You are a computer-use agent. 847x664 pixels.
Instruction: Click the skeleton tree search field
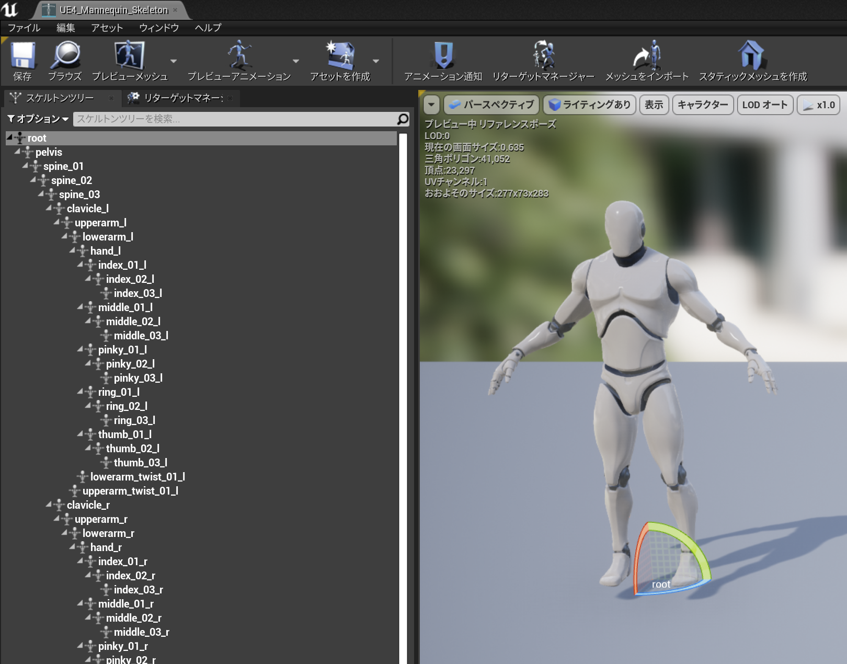(235, 119)
